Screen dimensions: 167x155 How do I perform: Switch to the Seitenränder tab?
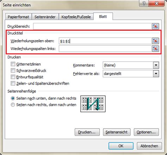coord(45,17)
